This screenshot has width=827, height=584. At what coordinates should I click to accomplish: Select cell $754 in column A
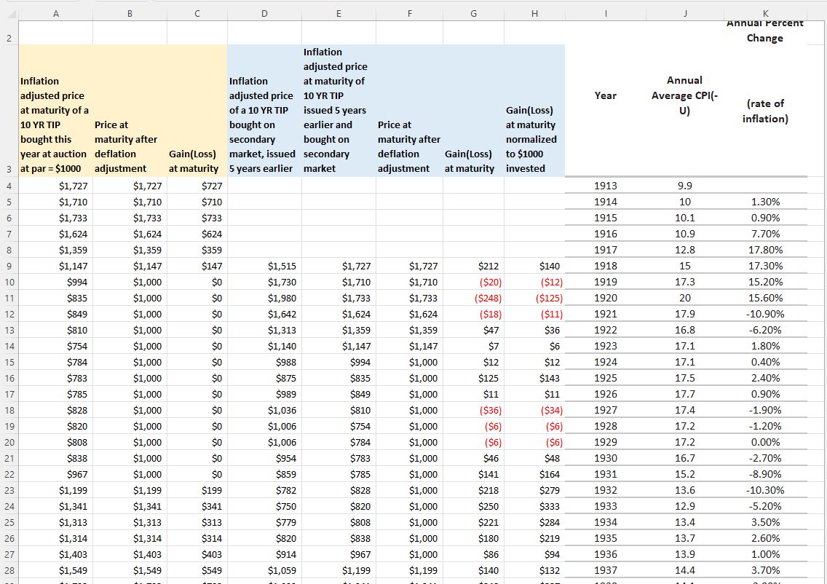tap(56, 347)
